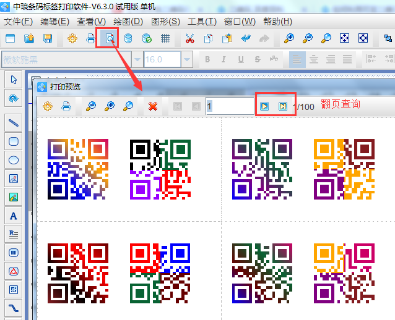Jump to last page in print preview

282,106
